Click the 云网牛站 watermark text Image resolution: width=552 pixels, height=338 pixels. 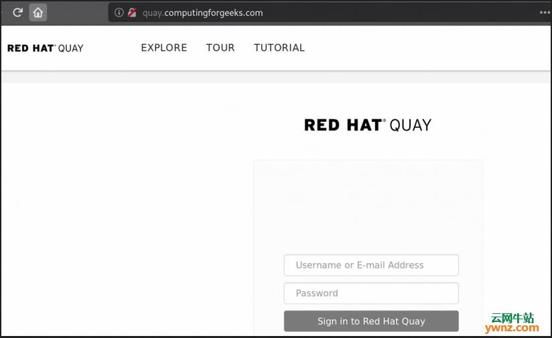click(512, 318)
